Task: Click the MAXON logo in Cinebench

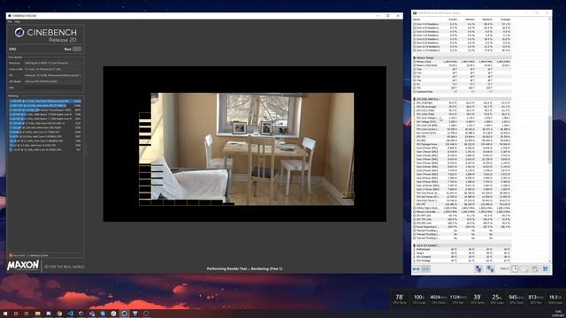Action: tap(23, 266)
